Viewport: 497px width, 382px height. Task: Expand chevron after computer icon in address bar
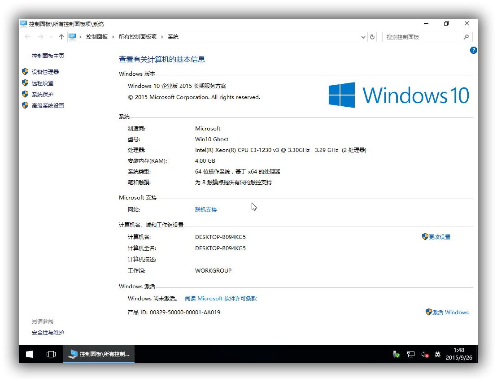click(x=80, y=37)
